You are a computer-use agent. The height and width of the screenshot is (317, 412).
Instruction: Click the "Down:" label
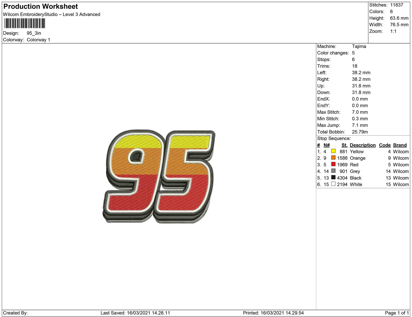[324, 93]
